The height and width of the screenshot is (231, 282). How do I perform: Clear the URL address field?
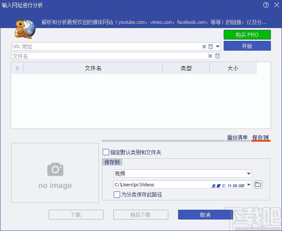[x=204, y=47]
